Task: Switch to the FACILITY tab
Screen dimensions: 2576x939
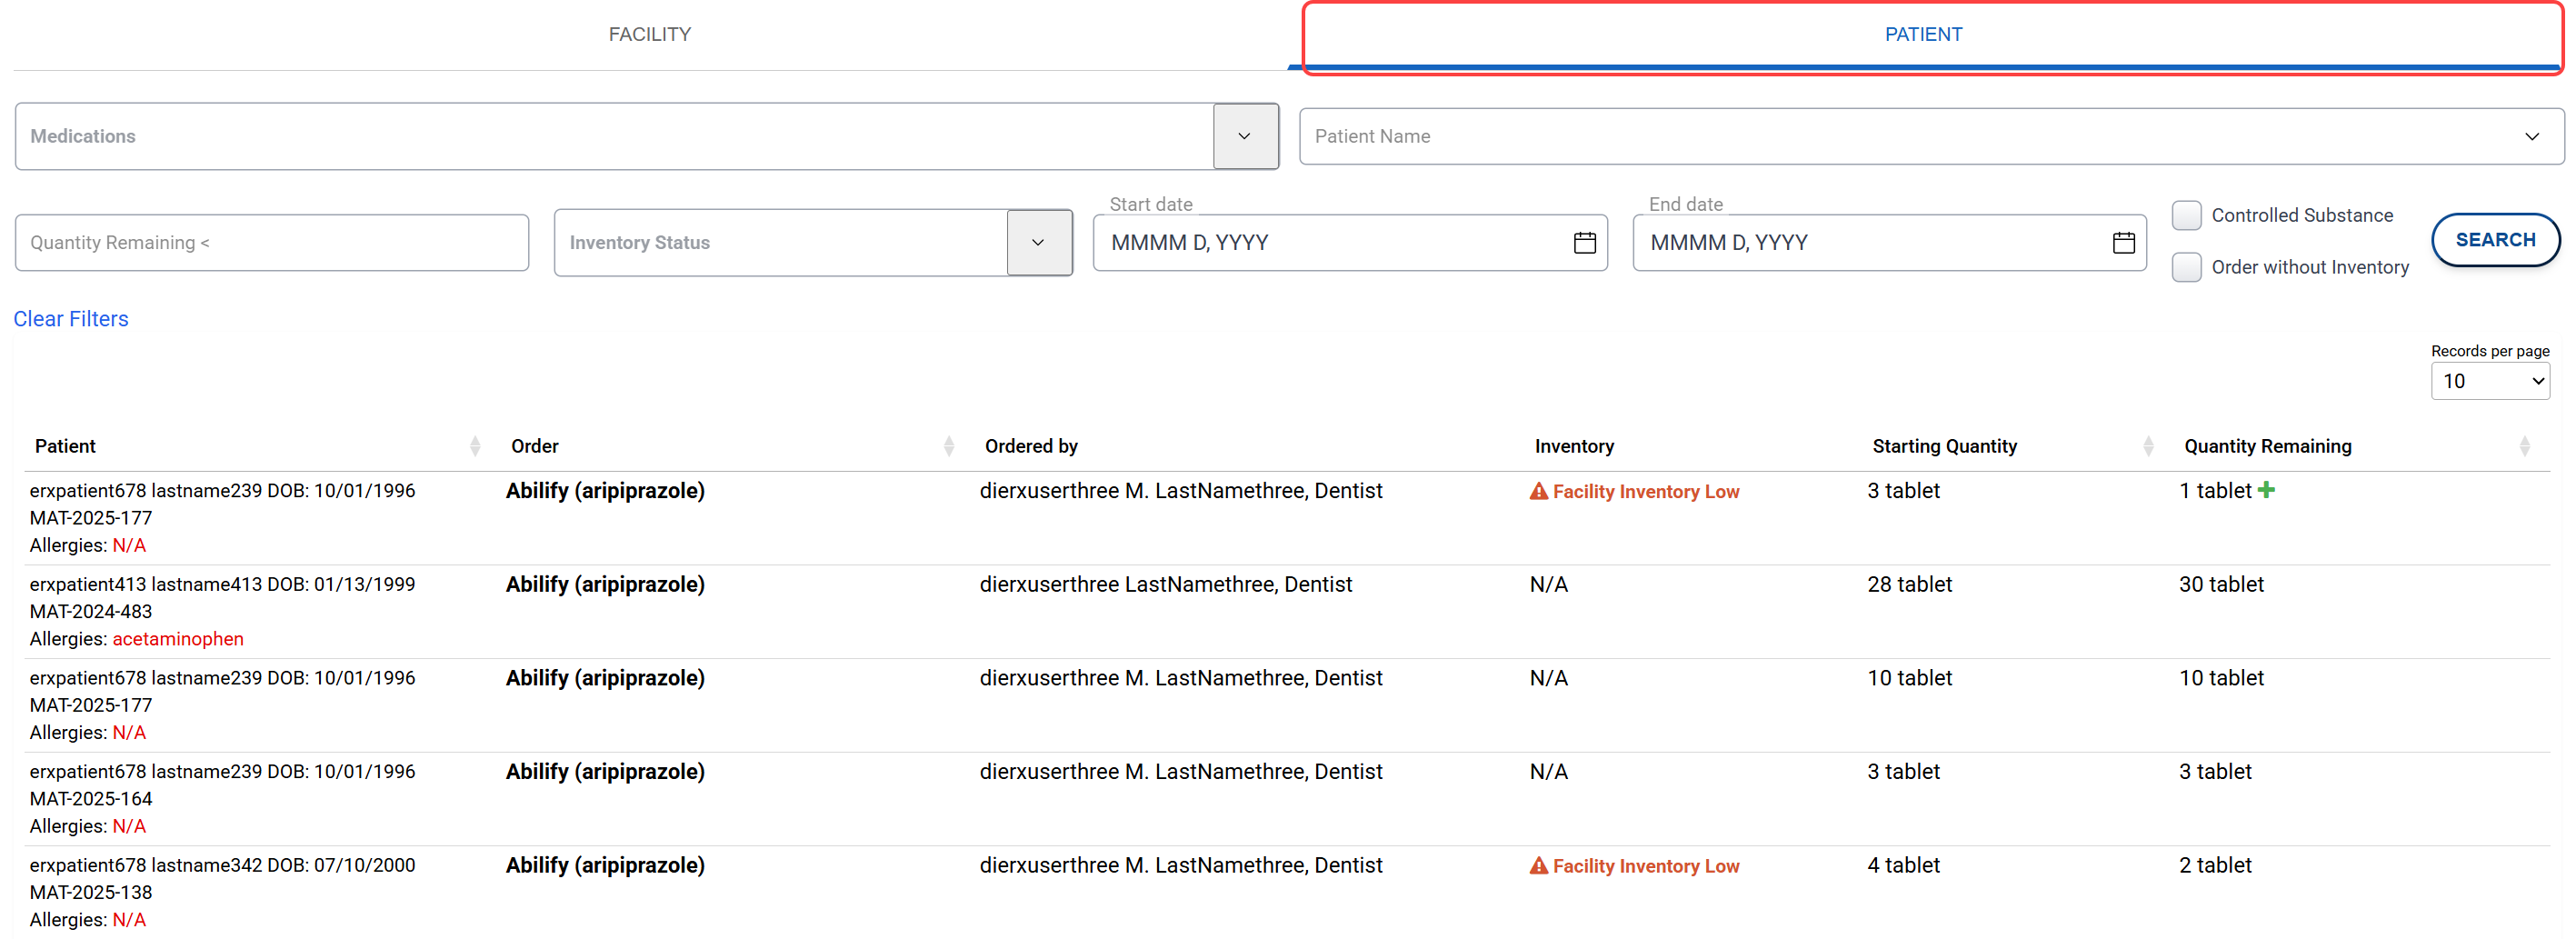Action: coord(650,35)
